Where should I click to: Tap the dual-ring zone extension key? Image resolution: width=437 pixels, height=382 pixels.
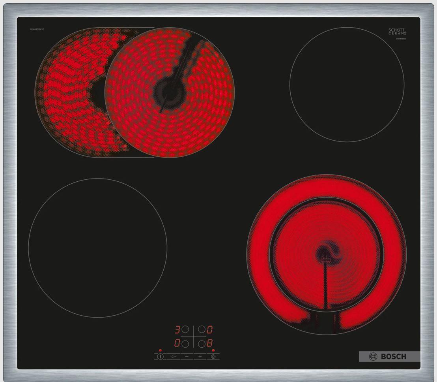pos(213,357)
